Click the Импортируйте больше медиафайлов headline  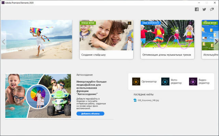tap(91, 88)
